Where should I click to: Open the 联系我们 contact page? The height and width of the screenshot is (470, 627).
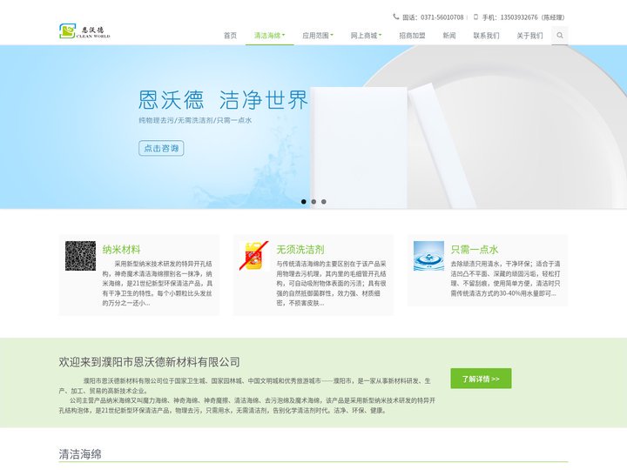pos(486,36)
